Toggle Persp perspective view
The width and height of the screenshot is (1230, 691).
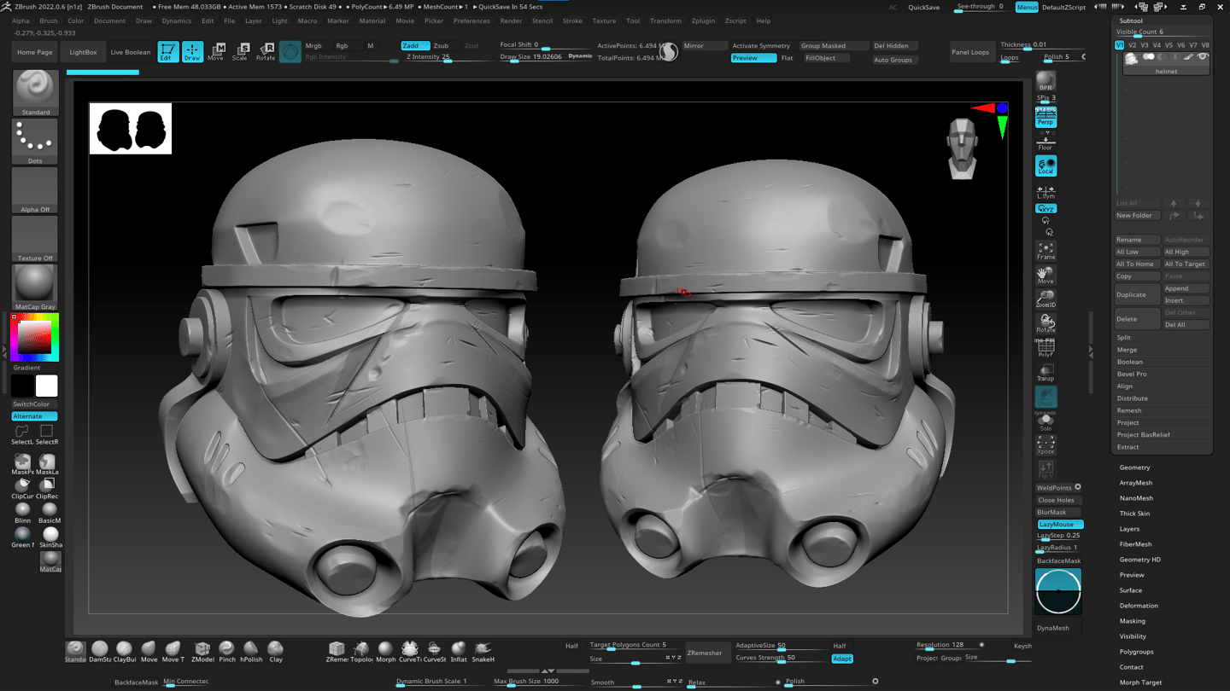pos(1045,118)
